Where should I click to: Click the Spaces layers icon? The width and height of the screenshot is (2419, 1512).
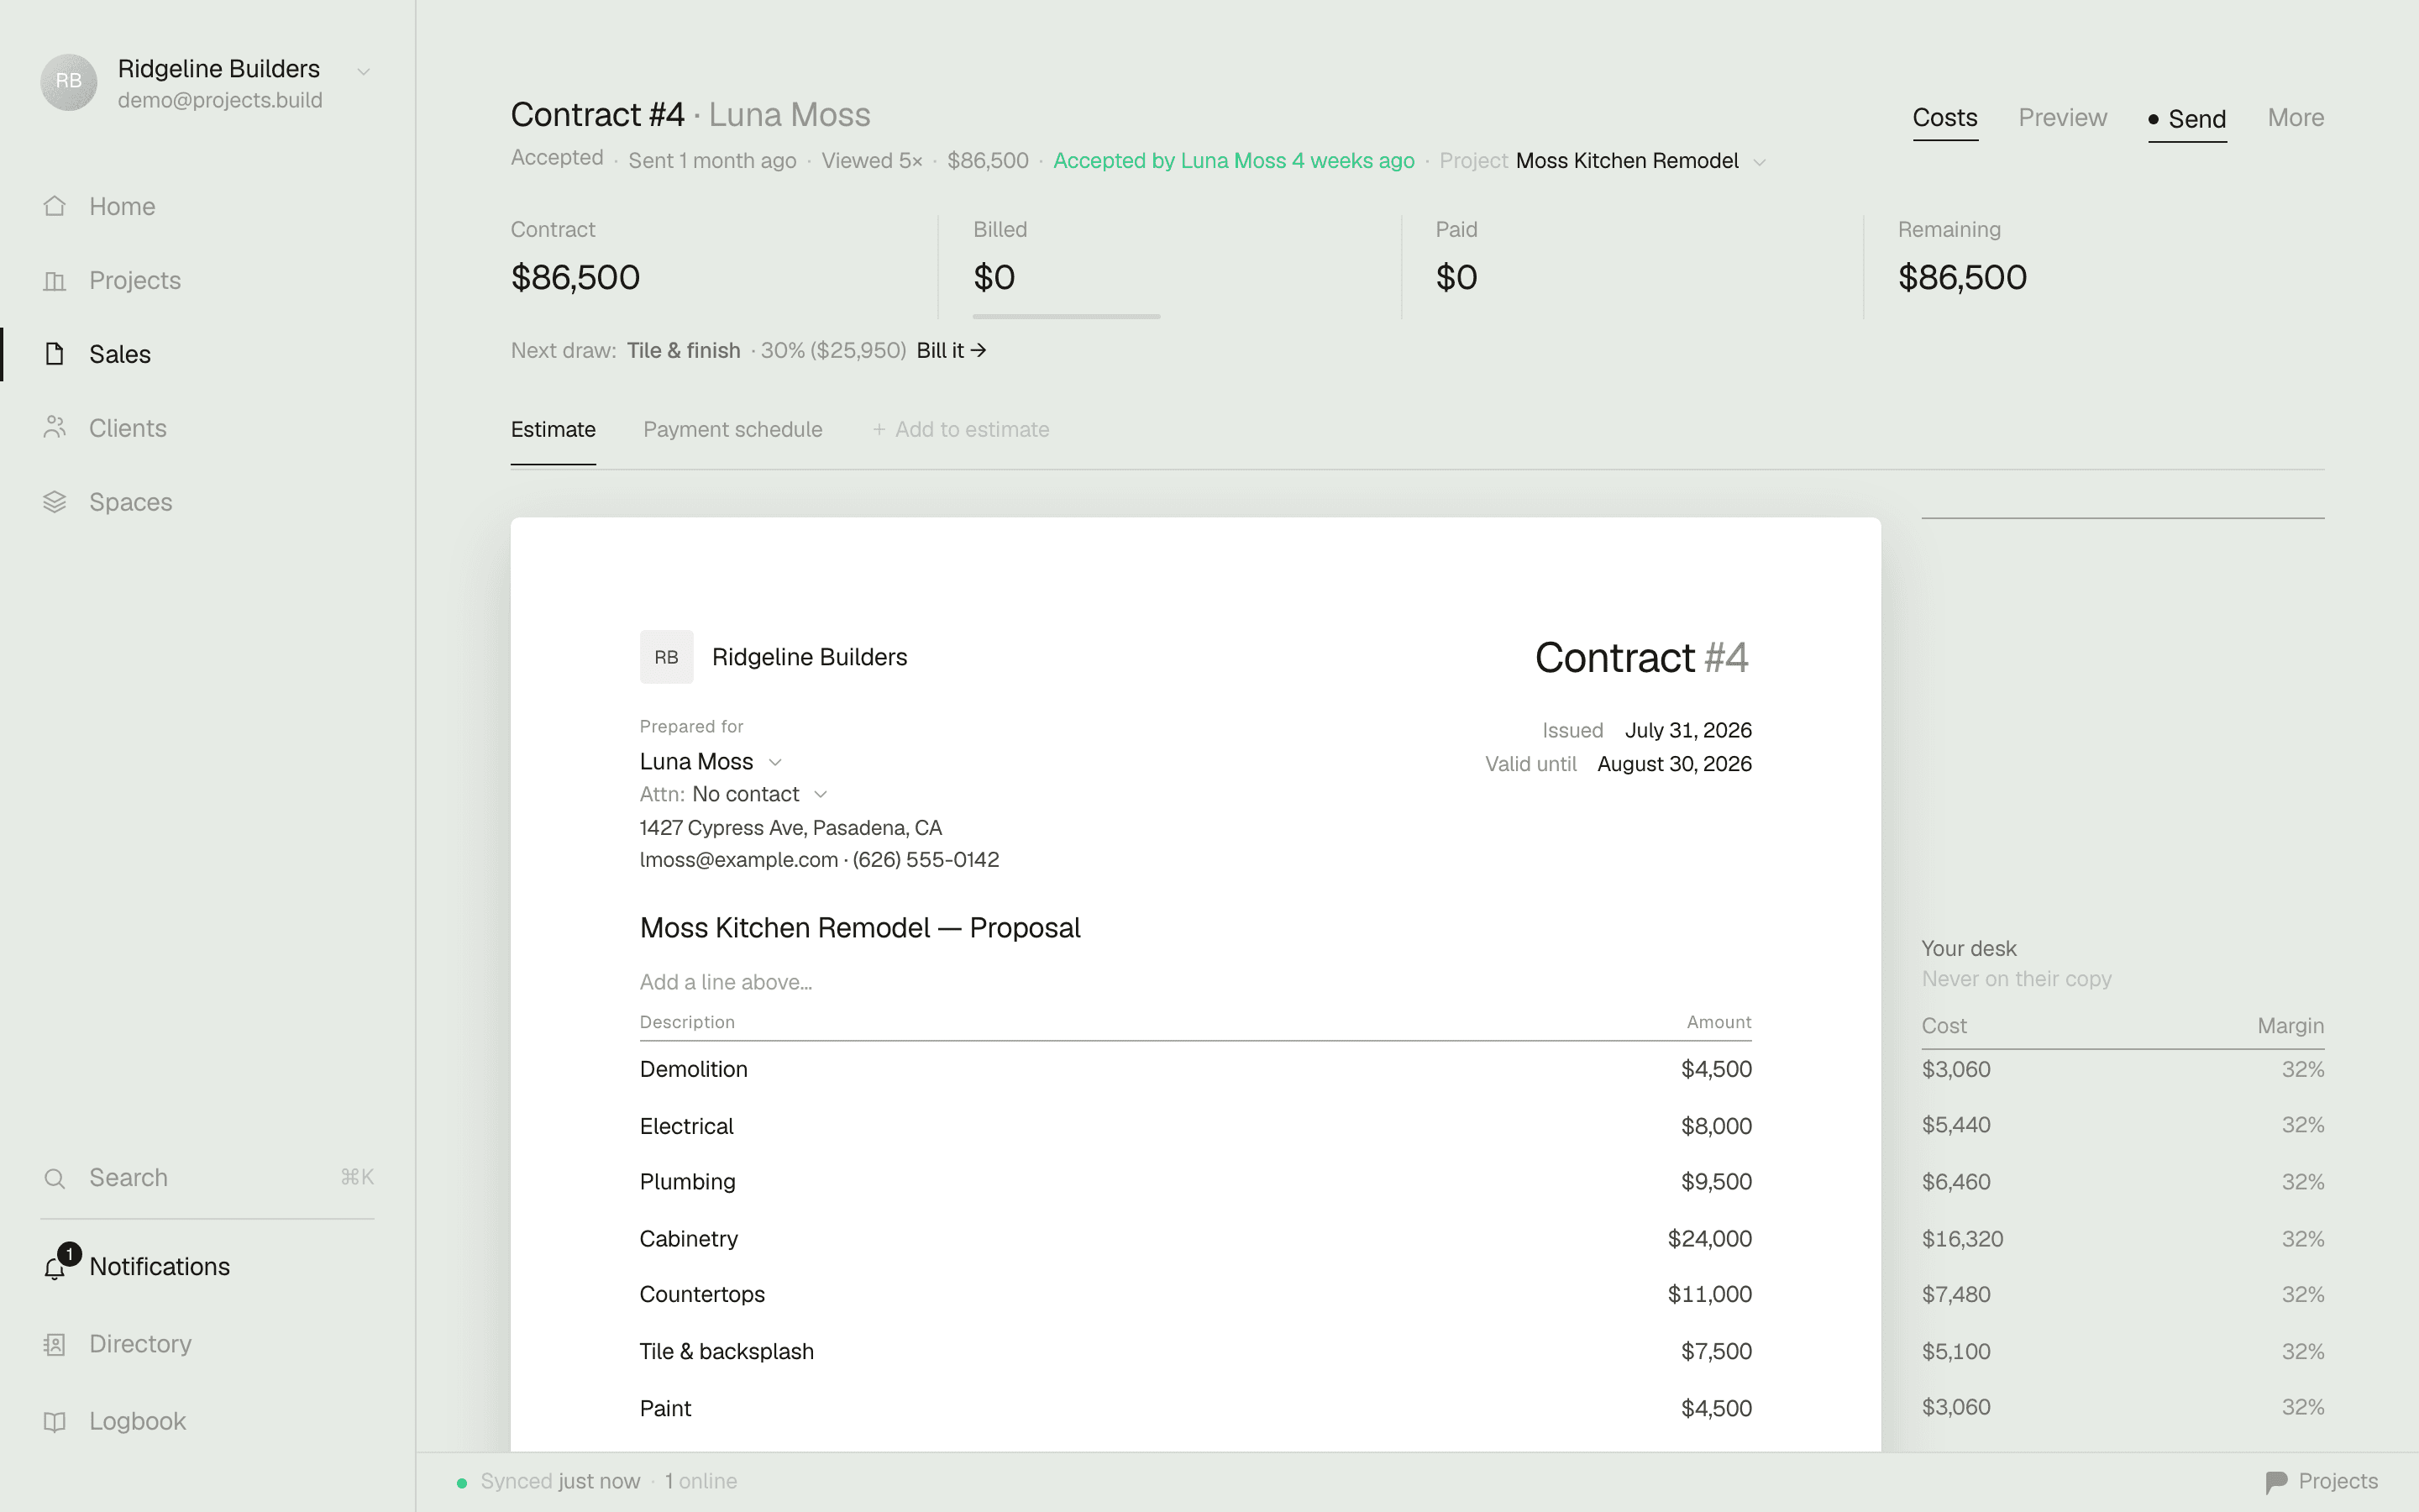coord(55,502)
